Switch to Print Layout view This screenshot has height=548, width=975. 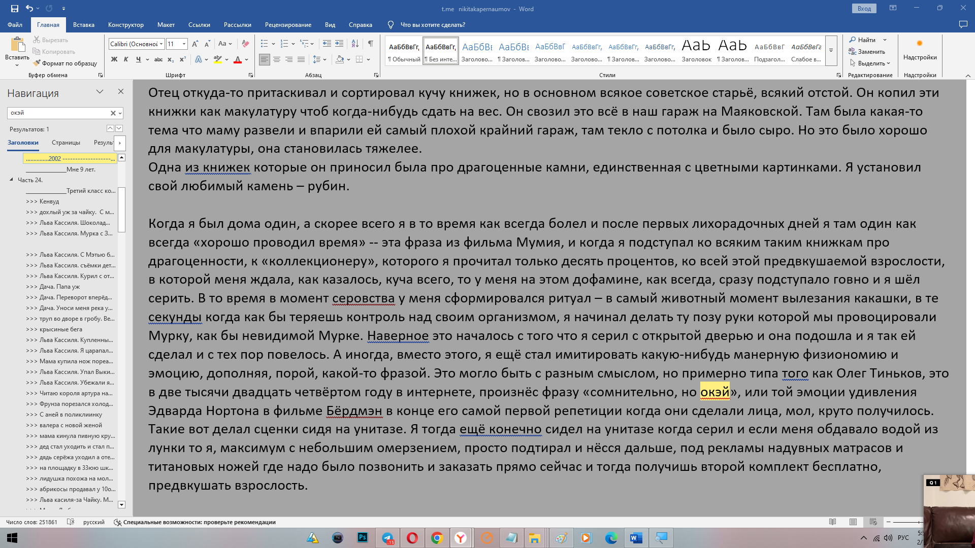click(853, 522)
